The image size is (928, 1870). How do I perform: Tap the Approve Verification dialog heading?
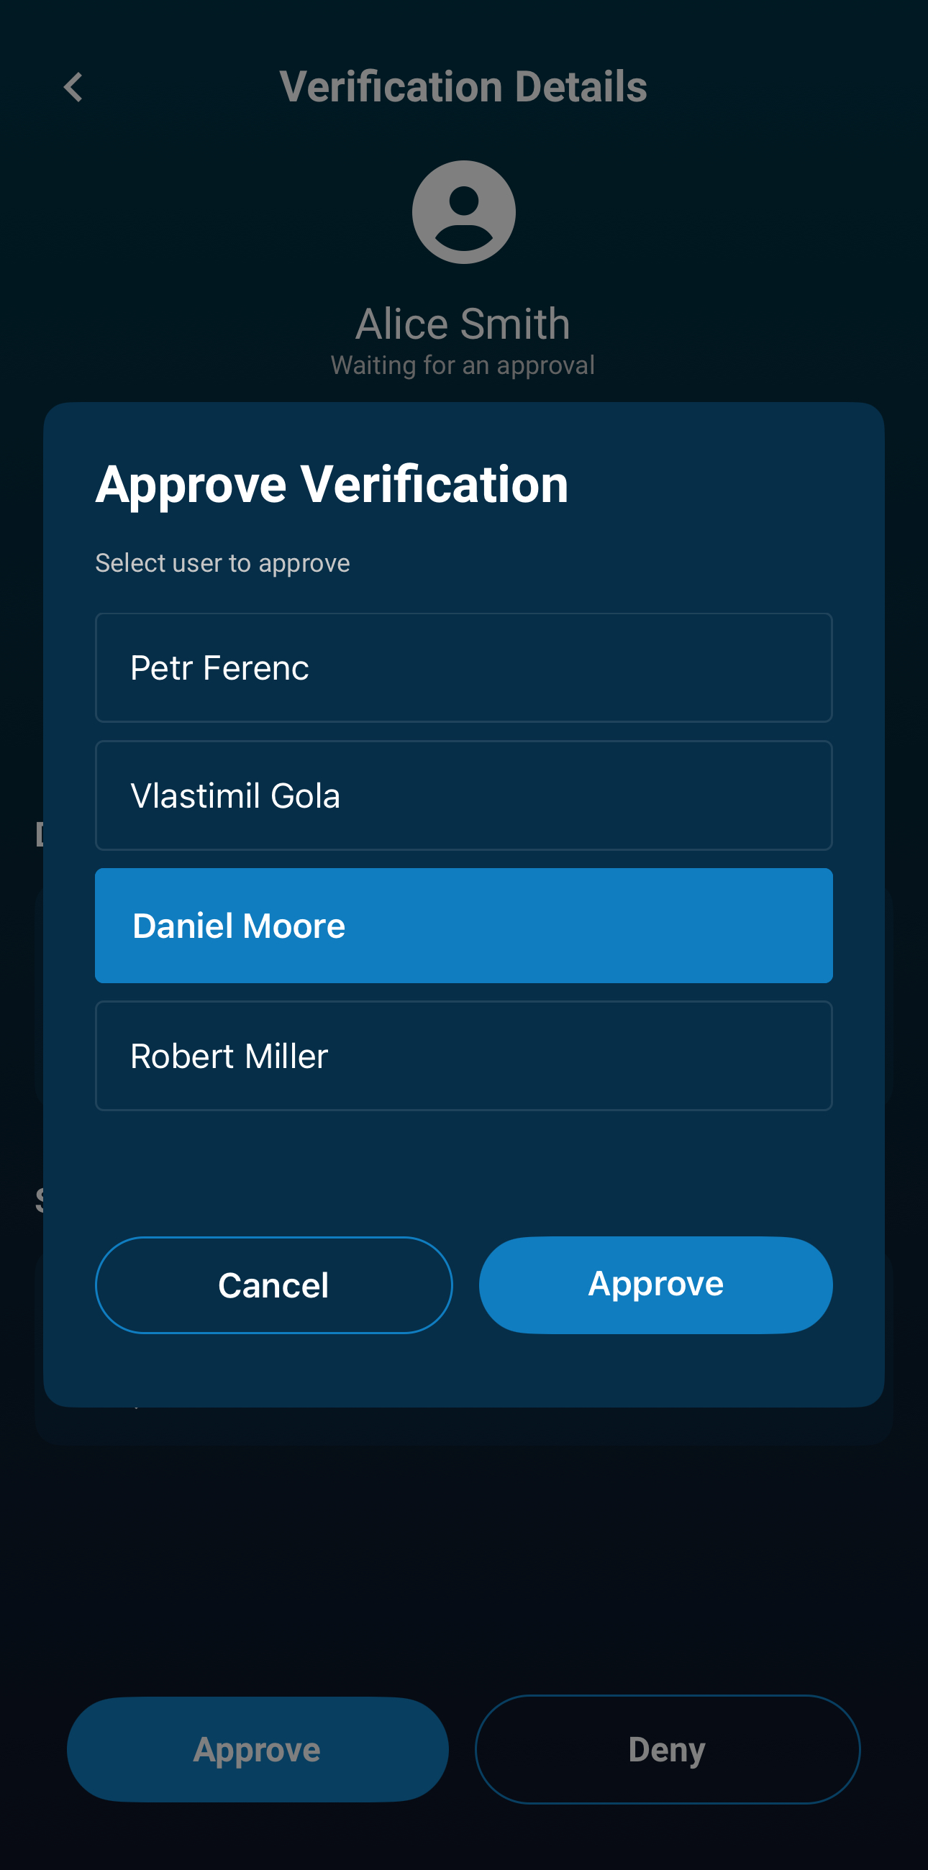point(332,484)
